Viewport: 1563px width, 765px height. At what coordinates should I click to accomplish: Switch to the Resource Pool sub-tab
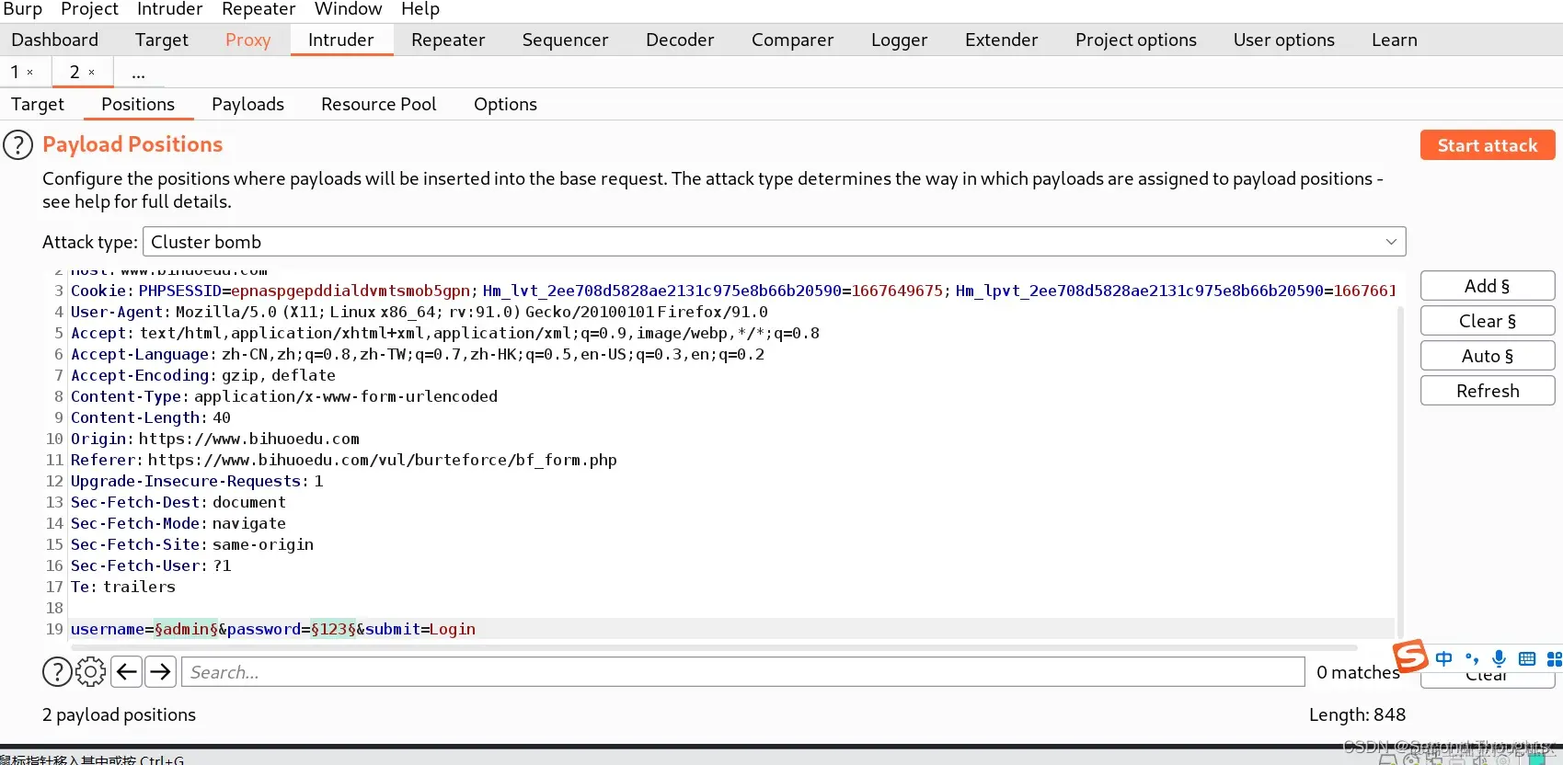point(379,105)
